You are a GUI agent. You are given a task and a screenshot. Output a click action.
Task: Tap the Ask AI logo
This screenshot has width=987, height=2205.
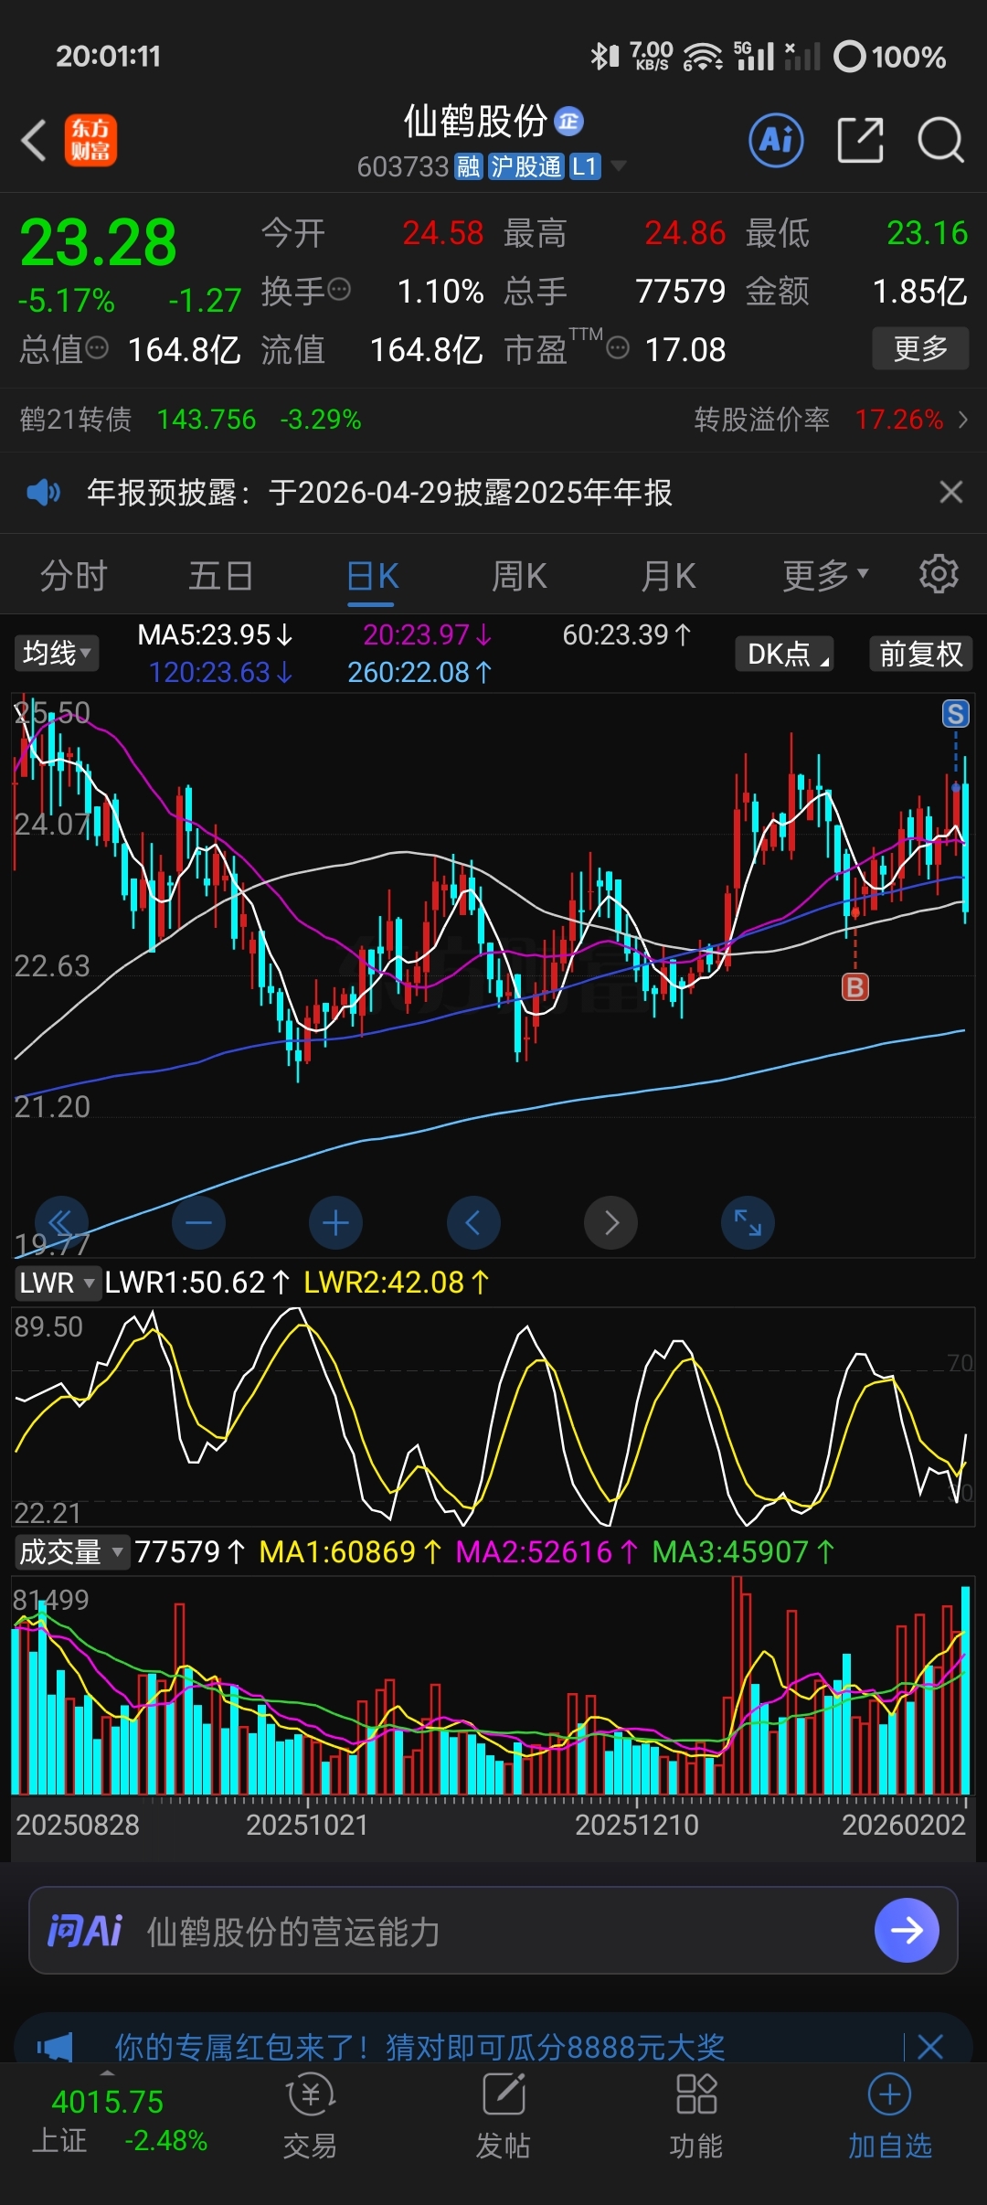click(84, 1931)
